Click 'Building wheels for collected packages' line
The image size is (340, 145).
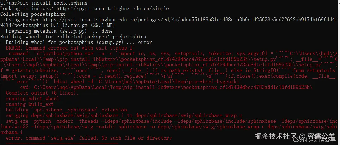(x=73, y=37)
